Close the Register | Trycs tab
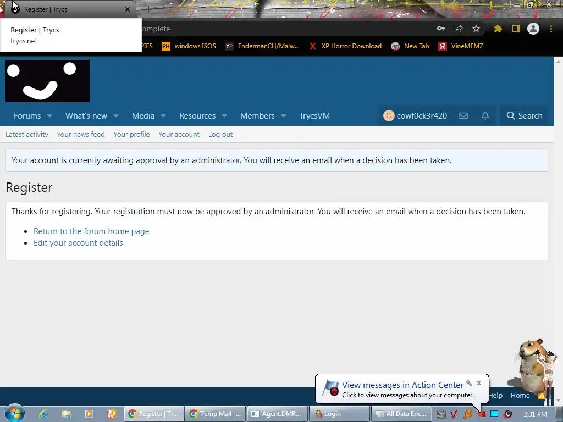 128,9
